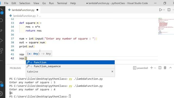Viewport: 174px width, 98px height.
Task: Select the powershell terminal instance
Action: (141, 68)
